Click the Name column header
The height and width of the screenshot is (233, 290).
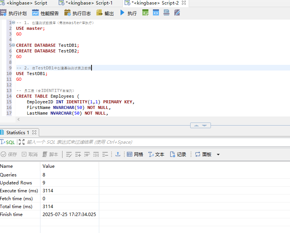point(20,166)
